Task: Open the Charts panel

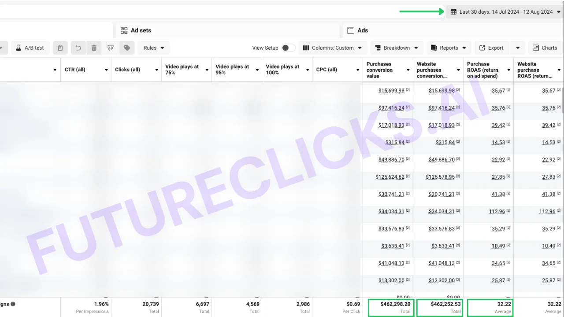Action: pyautogui.click(x=545, y=48)
